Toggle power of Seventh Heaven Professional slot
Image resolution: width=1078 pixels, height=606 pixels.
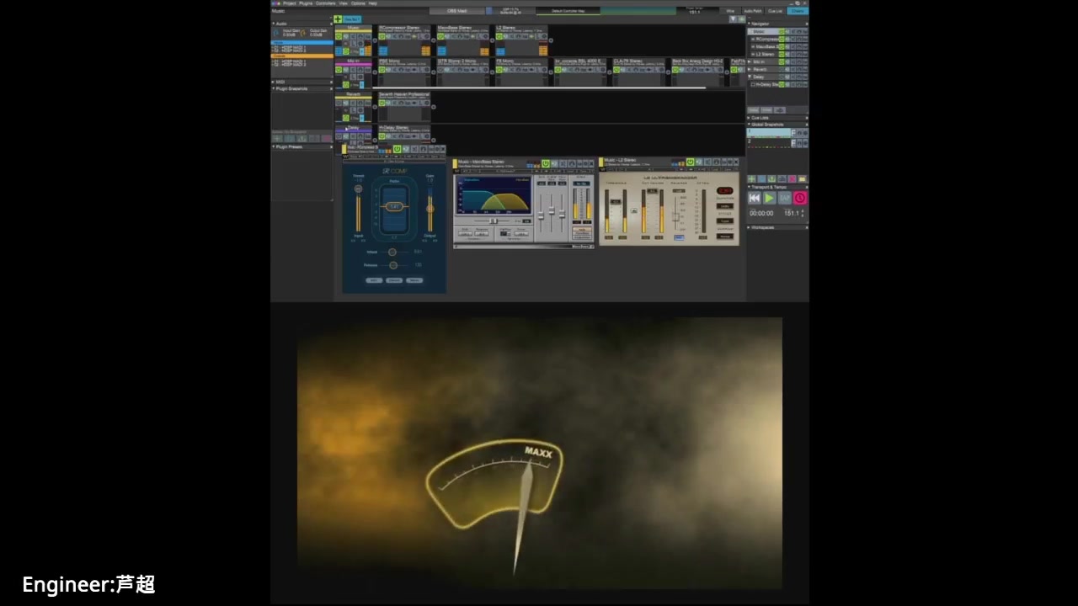[x=382, y=103]
